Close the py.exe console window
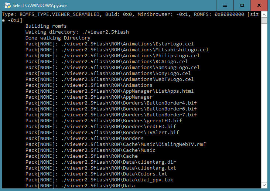The image size is (270, 191). tap(259, 5)
